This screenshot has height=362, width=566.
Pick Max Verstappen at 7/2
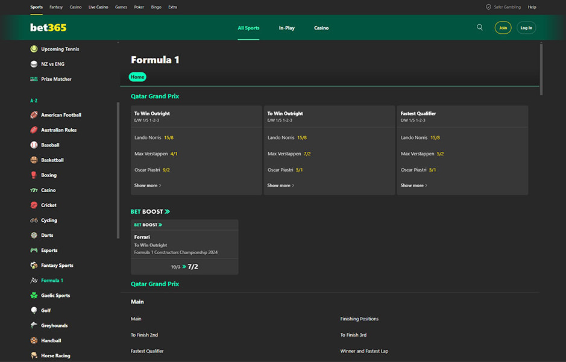pyautogui.click(x=289, y=154)
